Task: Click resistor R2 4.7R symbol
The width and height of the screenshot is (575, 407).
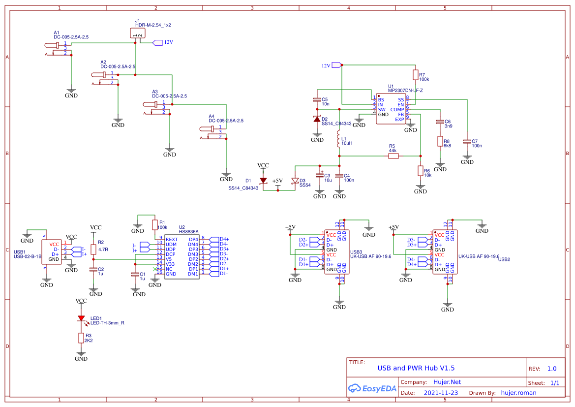Action: coord(93,250)
